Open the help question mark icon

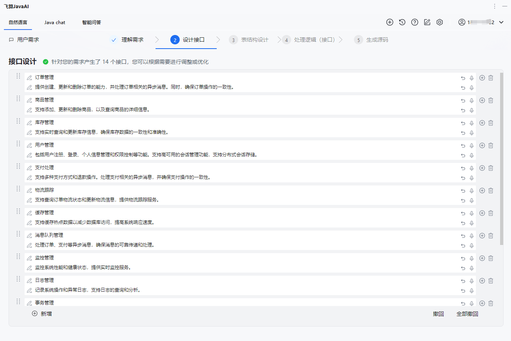(x=415, y=22)
